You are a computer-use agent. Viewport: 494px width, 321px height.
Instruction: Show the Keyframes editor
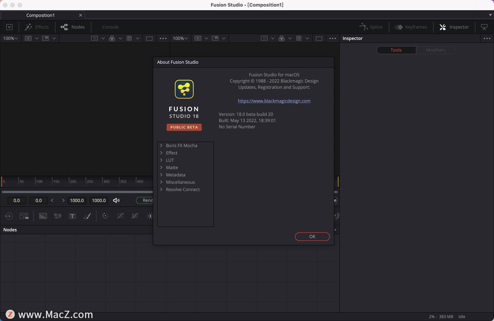(x=411, y=27)
